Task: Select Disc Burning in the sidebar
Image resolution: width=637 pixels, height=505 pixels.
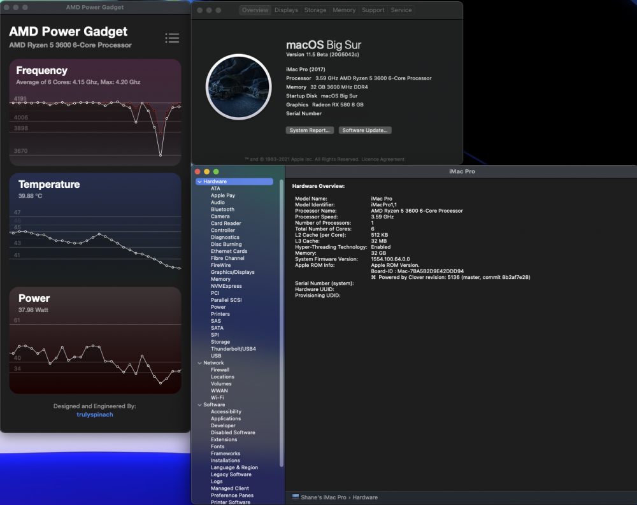Action: [226, 244]
